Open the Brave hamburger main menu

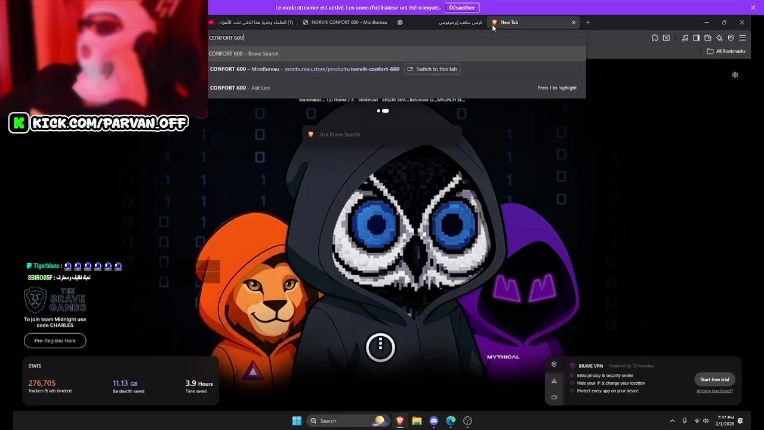pos(743,38)
